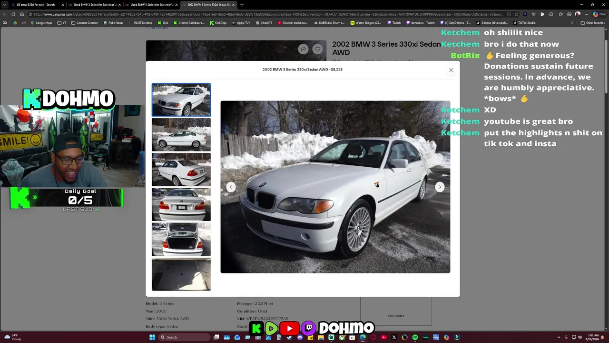Select the open trunk thumbnail
Viewport: 609px width, 343px height.
[x=181, y=239]
